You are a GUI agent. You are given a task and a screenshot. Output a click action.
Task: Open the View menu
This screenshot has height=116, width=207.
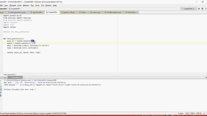pos(6,5)
